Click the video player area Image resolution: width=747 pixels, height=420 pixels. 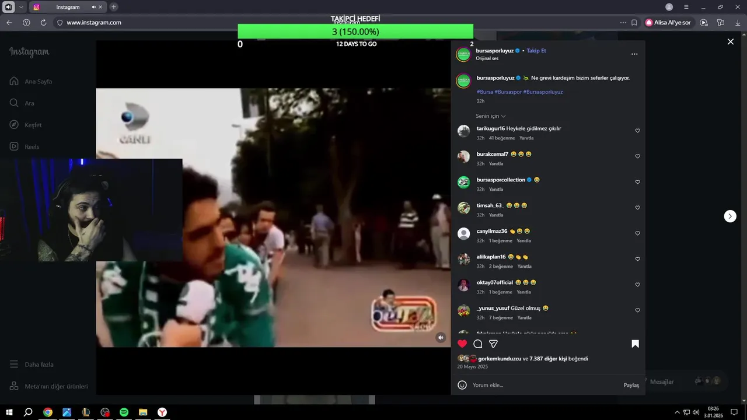(273, 218)
